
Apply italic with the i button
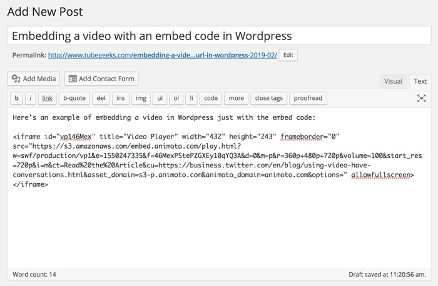(x=31, y=98)
